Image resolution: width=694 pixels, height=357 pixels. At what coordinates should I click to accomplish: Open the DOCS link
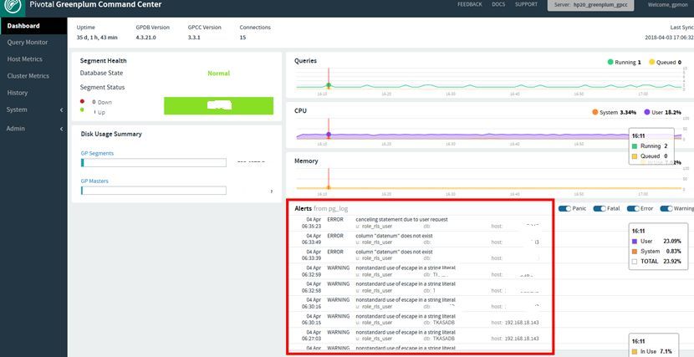(498, 4)
